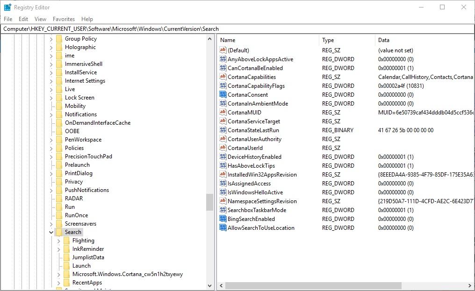
Task: Expand the Holographic key
Action: [51, 48]
